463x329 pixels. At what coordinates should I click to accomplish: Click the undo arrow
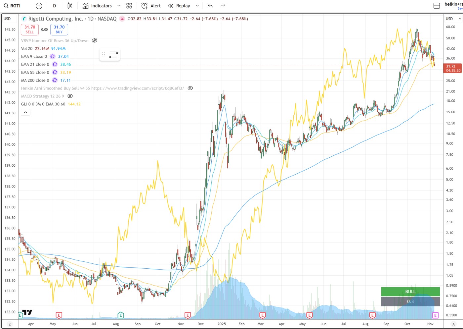[210, 6]
